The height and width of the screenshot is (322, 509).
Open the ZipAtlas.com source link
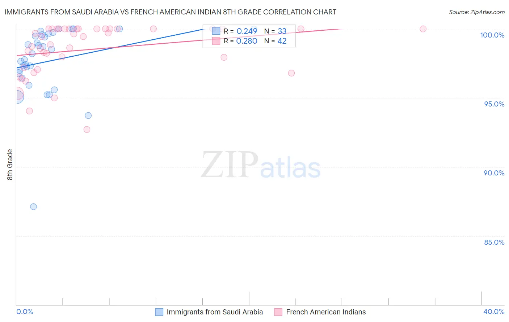tap(476, 12)
